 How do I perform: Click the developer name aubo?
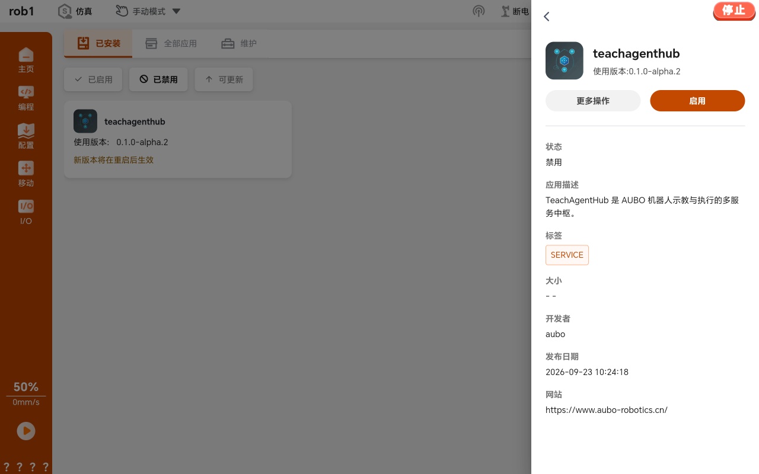click(x=555, y=334)
